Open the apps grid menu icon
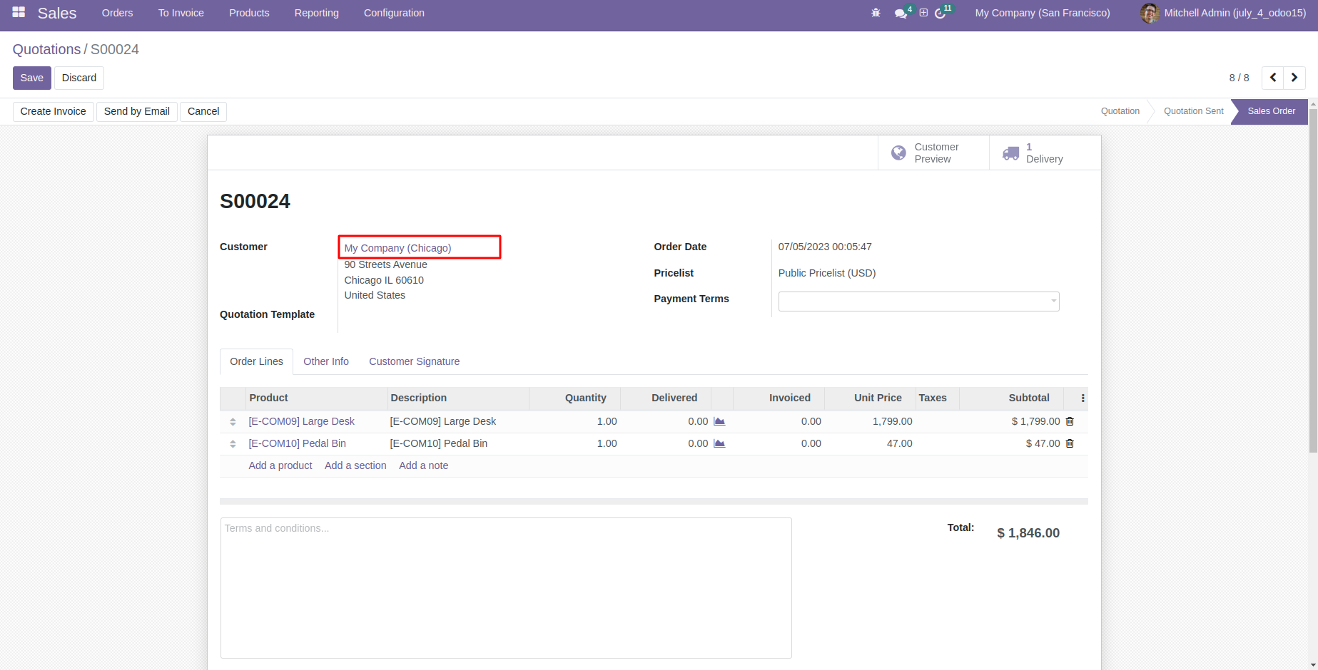The width and height of the screenshot is (1318, 670). click(x=19, y=13)
